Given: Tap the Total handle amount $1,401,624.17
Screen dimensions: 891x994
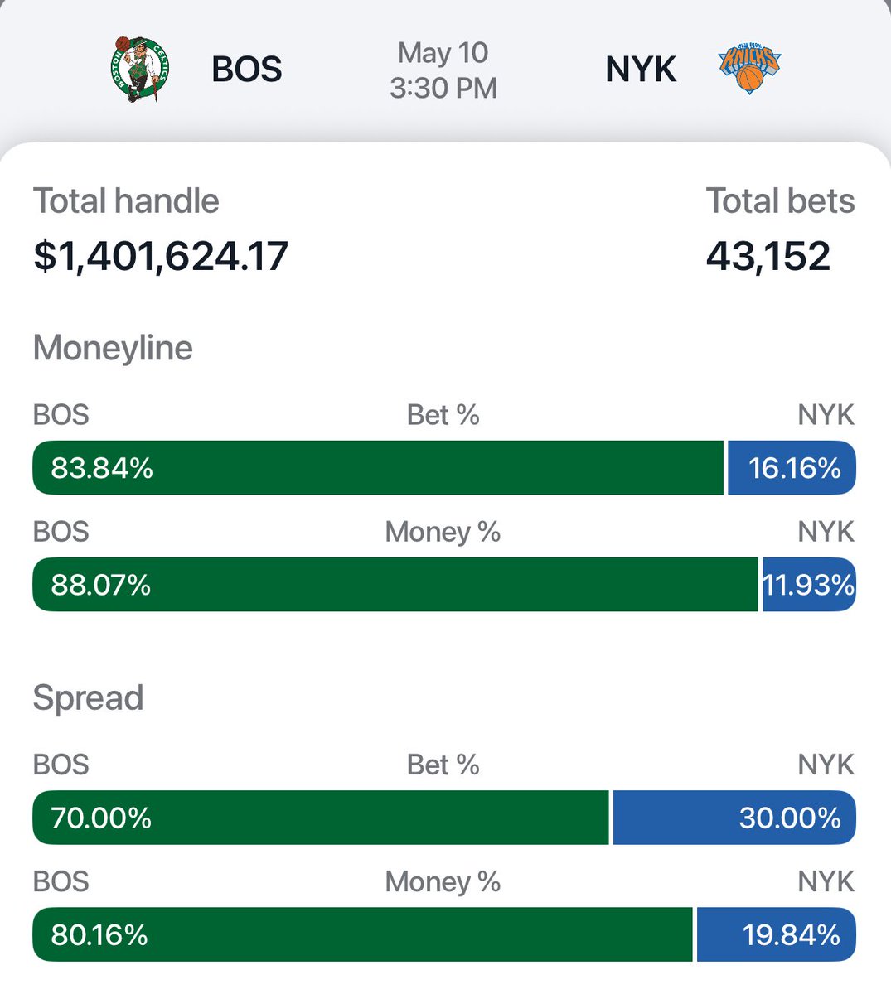Looking at the screenshot, I should click(x=161, y=255).
